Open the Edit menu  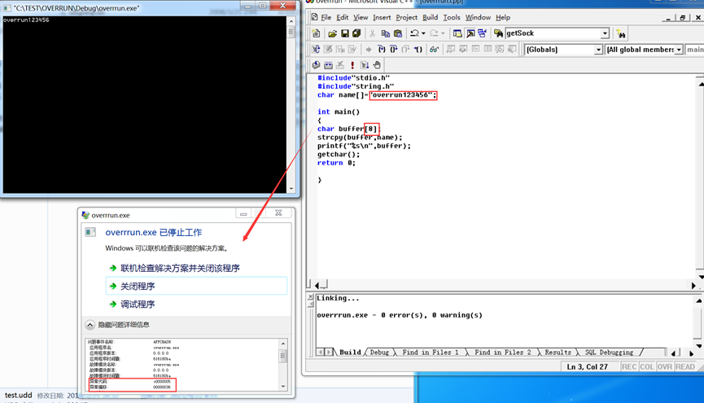342,17
